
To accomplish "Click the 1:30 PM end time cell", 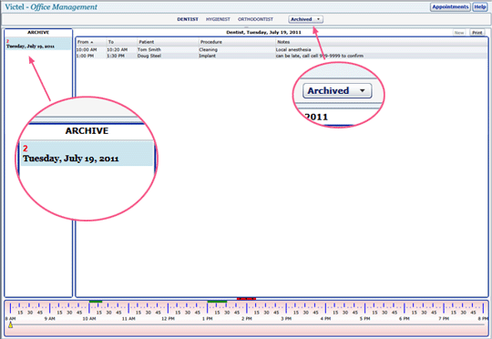I will pyautogui.click(x=116, y=56).
